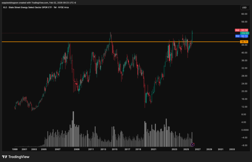Click the 2023 time axis label
The height and width of the screenshot is (162, 252).
[174, 149]
